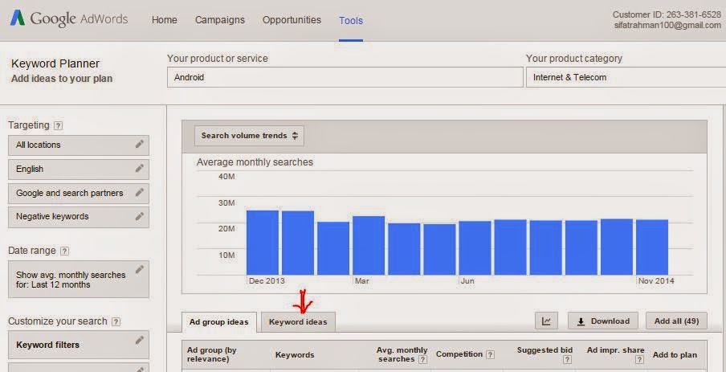The image size is (726, 372).
Task: Click the account email sifatrahman100@gmail.com
Action: coord(667,26)
